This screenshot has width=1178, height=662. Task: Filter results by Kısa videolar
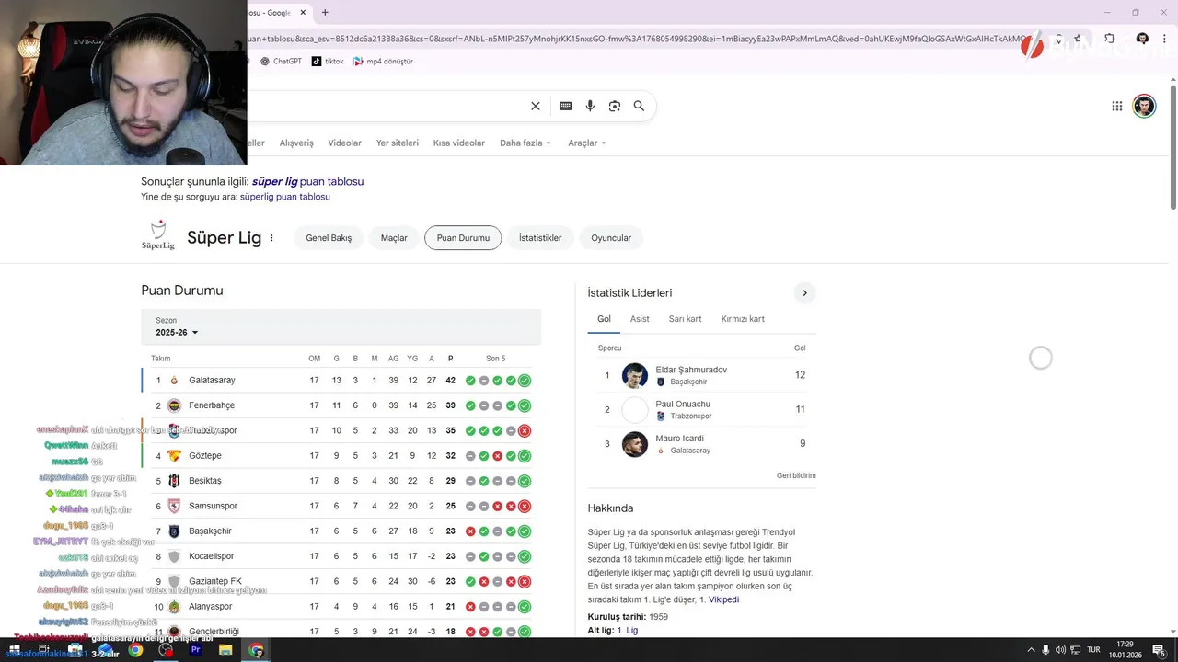coord(459,143)
